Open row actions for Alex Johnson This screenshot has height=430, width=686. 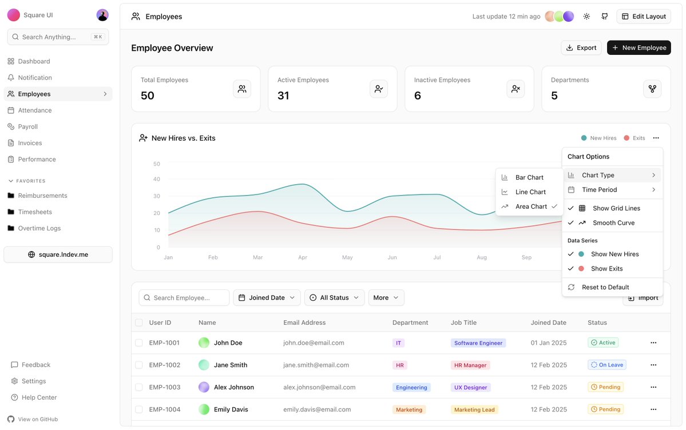(x=653, y=387)
